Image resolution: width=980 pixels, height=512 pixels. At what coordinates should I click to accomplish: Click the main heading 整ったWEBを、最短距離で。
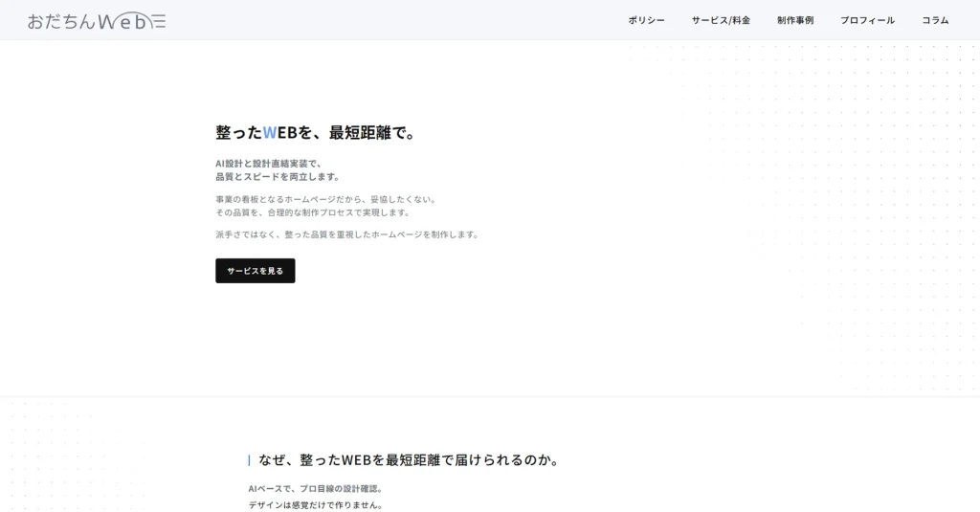(x=316, y=133)
